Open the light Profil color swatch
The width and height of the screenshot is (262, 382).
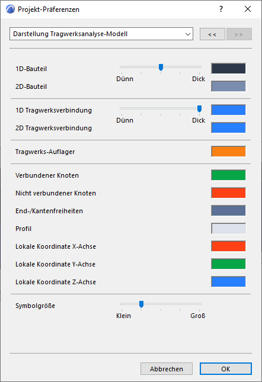coord(228,228)
